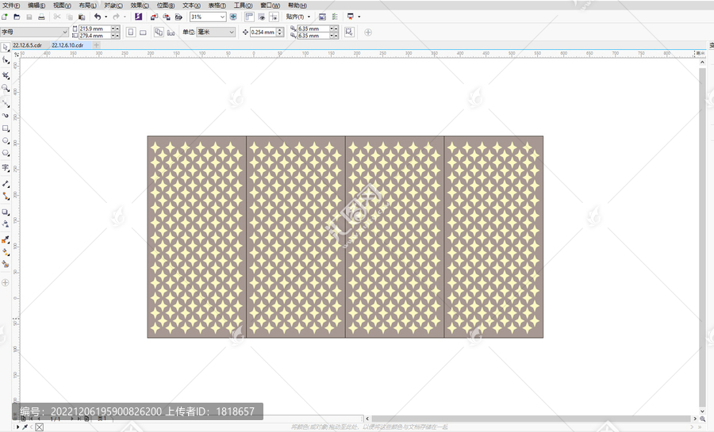Select the Freehand line tool
Viewport: 714px width, 432px height.
pyautogui.click(x=5, y=103)
